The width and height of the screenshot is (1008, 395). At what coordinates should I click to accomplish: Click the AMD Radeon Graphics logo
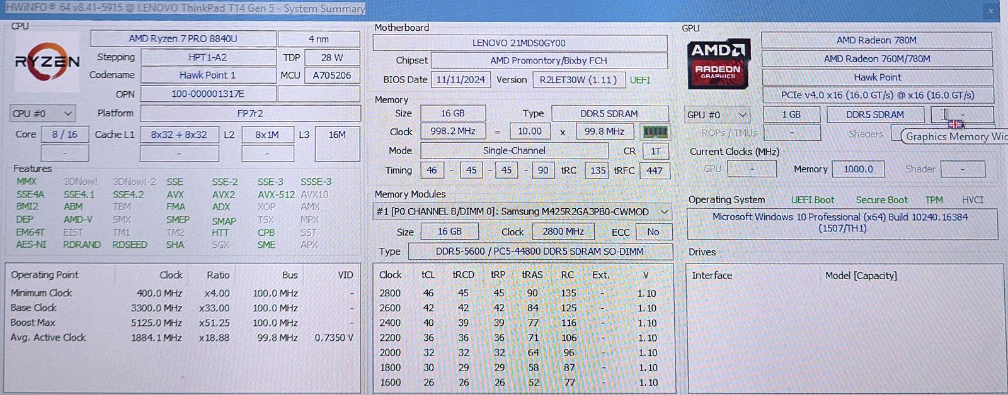(x=719, y=64)
